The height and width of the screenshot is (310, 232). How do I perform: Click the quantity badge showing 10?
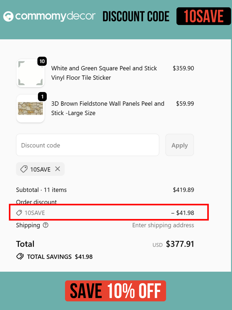pyautogui.click(x=42, y=61)
